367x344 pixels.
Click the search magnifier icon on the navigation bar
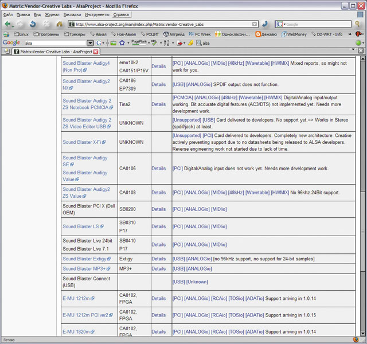(357, 24)
